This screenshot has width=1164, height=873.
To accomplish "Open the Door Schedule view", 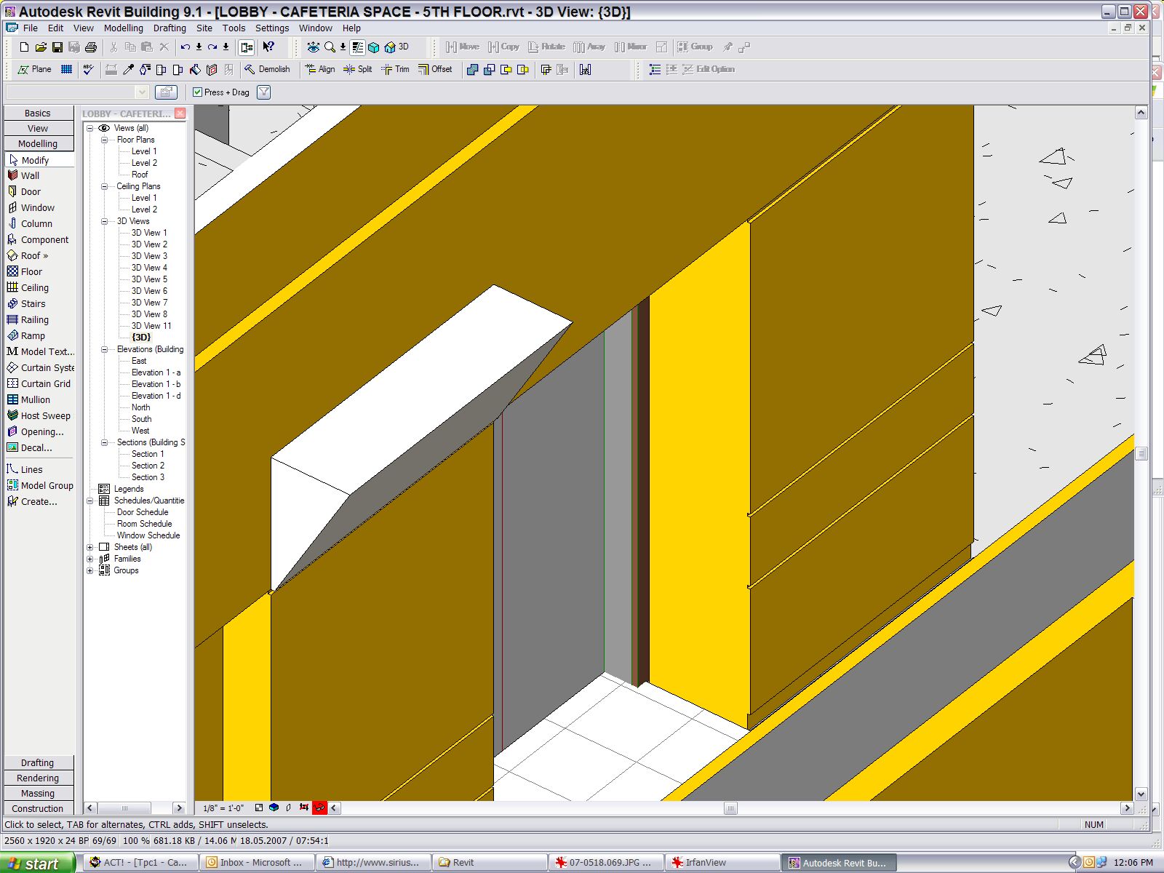I will pyautogui.click(x=143, y=512).
